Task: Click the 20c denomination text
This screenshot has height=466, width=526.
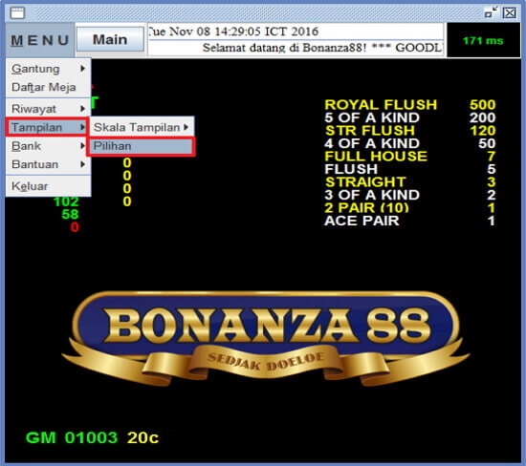Action: click(x=142, y=437)
